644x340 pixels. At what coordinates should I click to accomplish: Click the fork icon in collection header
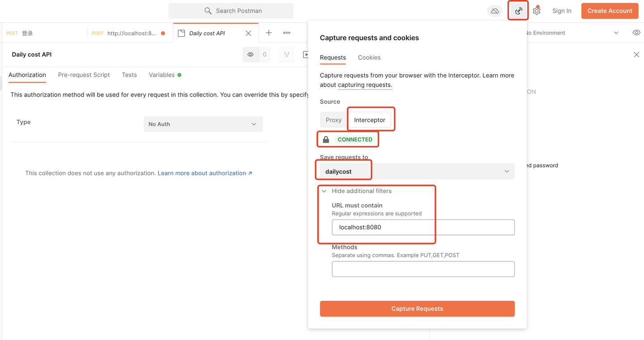coord(287,55)
